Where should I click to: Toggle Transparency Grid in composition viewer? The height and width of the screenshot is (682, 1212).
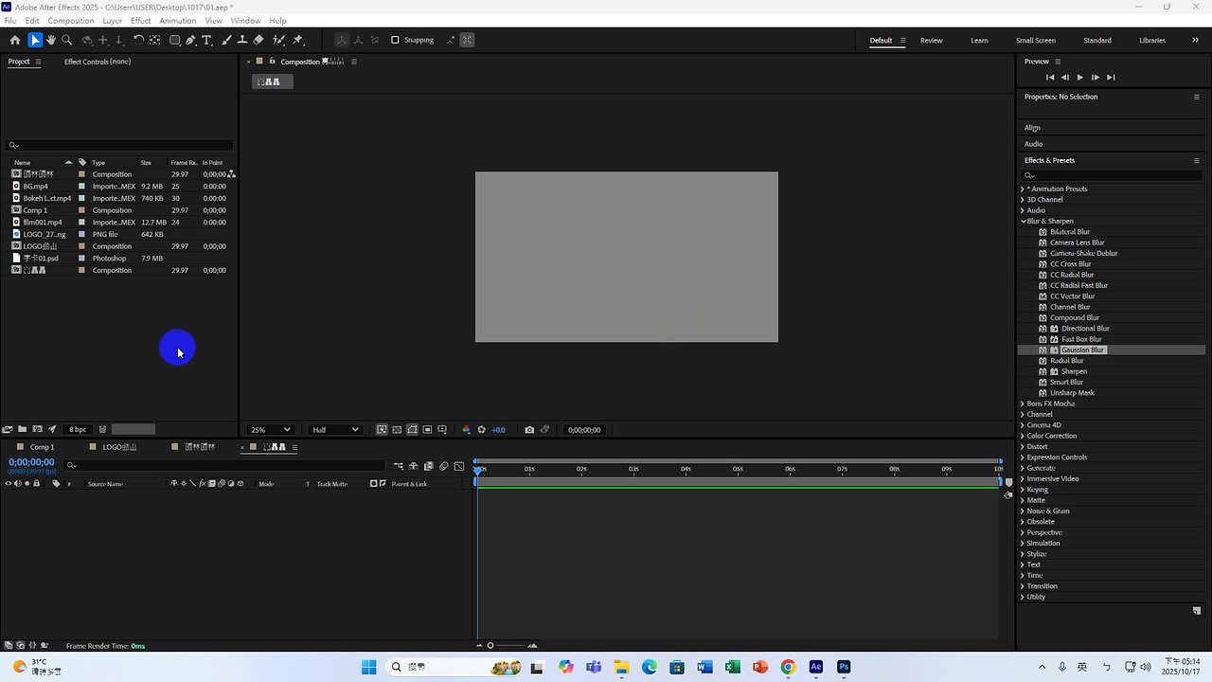pyautogui.click(x=398, y=429)
